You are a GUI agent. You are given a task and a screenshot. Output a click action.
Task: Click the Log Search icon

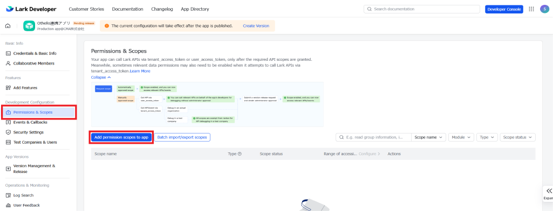[x=9, y=195]
